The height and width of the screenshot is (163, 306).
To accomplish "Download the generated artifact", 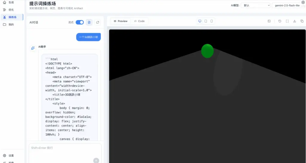I will click(295, 21).
